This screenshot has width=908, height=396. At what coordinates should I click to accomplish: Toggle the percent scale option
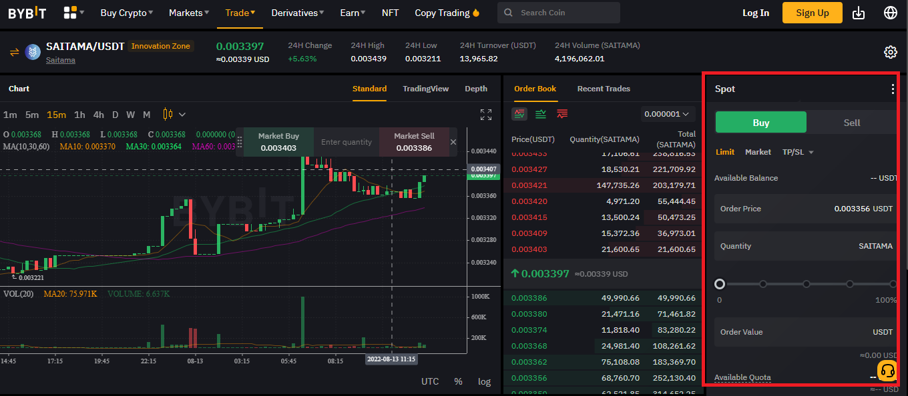coord(458,381)
